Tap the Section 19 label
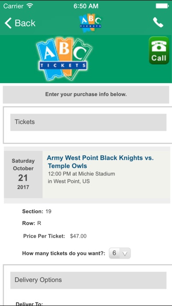172x306 pixels. tap(37, 211)
